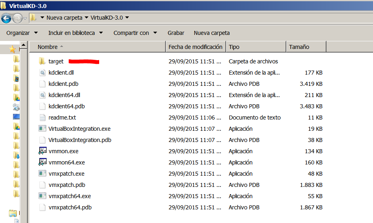The width and height of the screenshot is (373, 223).
Task: Click sidebar scrollbar up arrow
Action: [24, 45]
